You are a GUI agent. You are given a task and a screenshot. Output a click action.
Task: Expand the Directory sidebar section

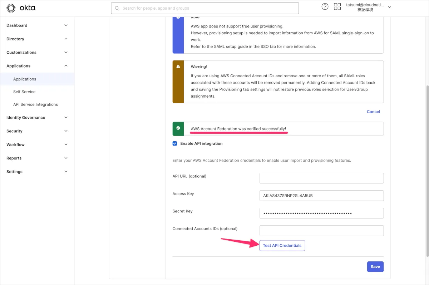tap(37, 39)
